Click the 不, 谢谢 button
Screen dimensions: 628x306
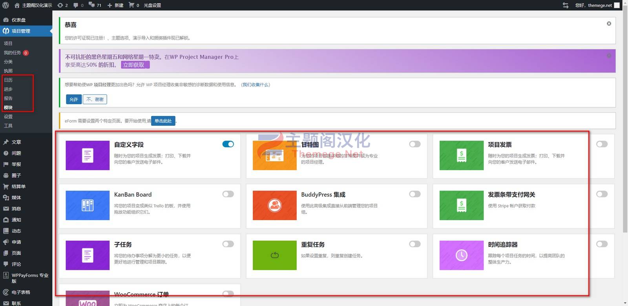click(x=95, y=100)
